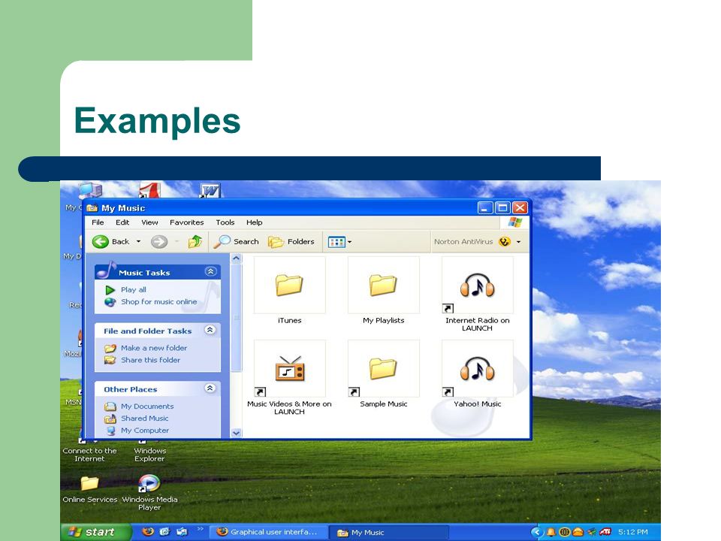
Task: Open the Online Services desktop folder
Action: [x=89, y=483]
